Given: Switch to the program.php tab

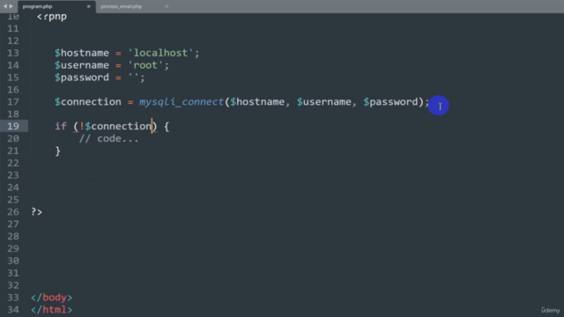Looking at the screenshot, I should click(x=37, y=6).
